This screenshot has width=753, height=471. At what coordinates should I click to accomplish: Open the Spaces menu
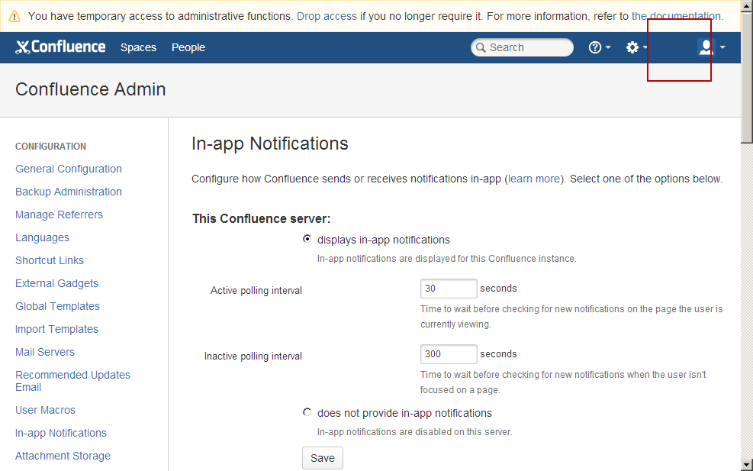(138, 47)
